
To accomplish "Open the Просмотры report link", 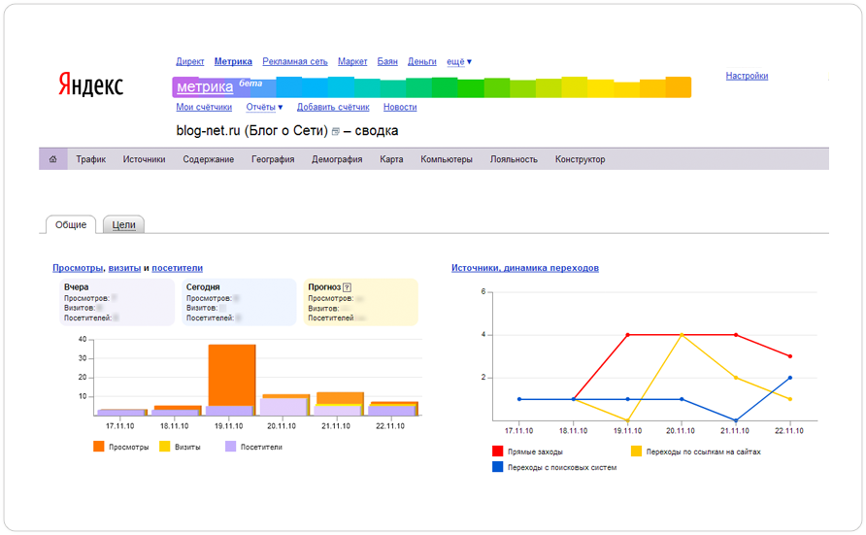I will coord(78,268).
